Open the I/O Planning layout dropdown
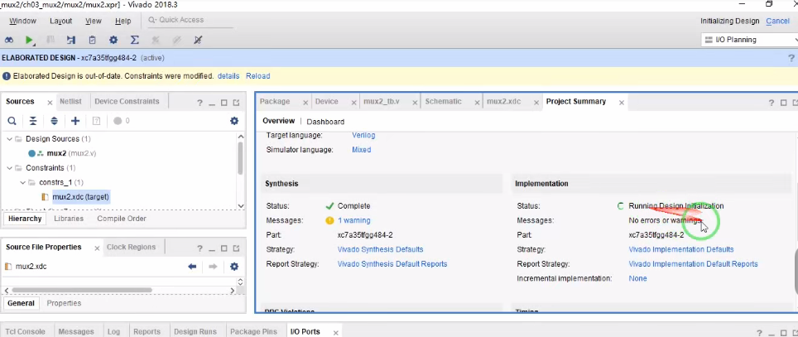Image resolution: width=798 pixels, height=337 pixels. [x=749, y=40]
